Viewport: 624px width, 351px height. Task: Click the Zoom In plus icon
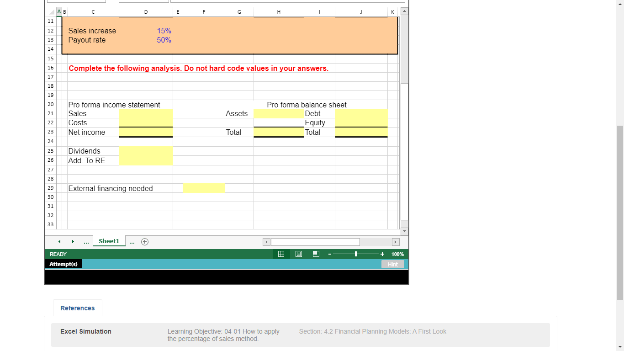coord(382,254)
